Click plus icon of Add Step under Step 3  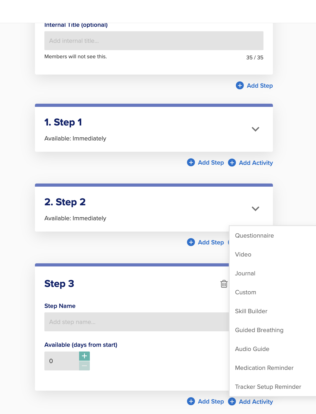(191, 401)
